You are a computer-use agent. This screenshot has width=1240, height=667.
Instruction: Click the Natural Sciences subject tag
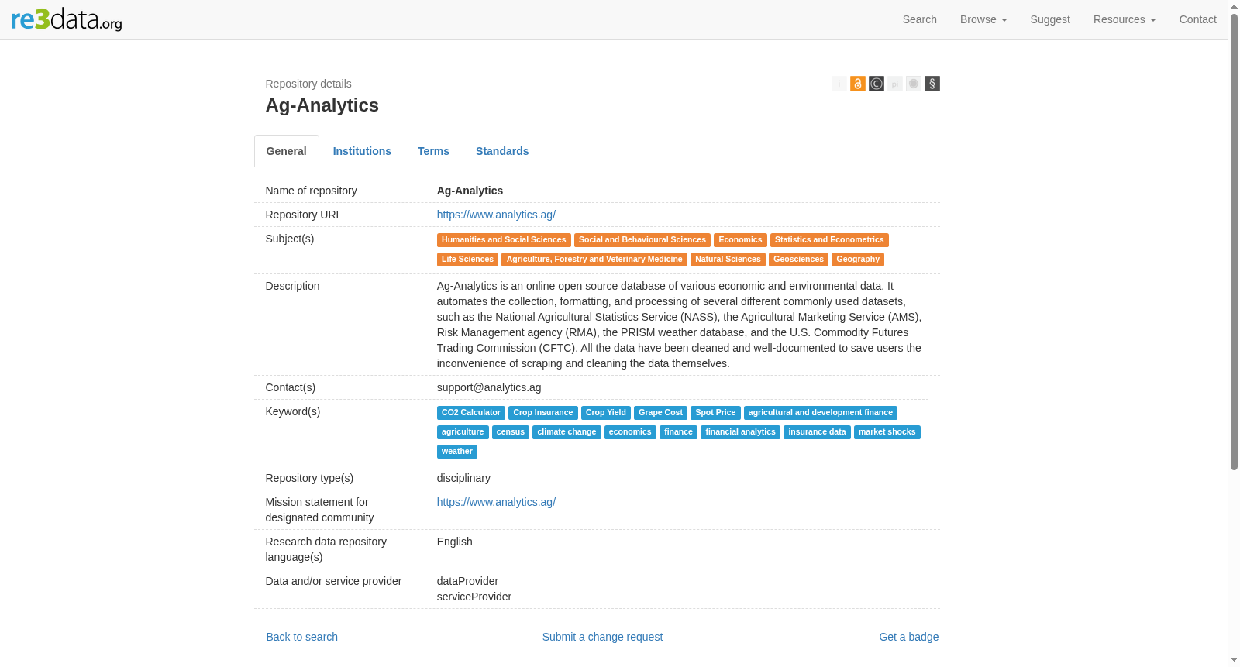tap(728, 260)
